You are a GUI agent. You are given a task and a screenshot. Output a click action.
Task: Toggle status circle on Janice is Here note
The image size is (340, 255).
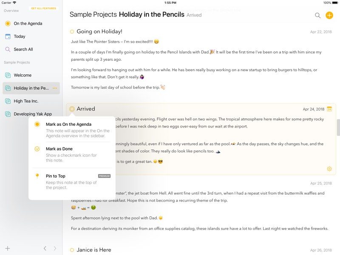click(x=72, y=250)
